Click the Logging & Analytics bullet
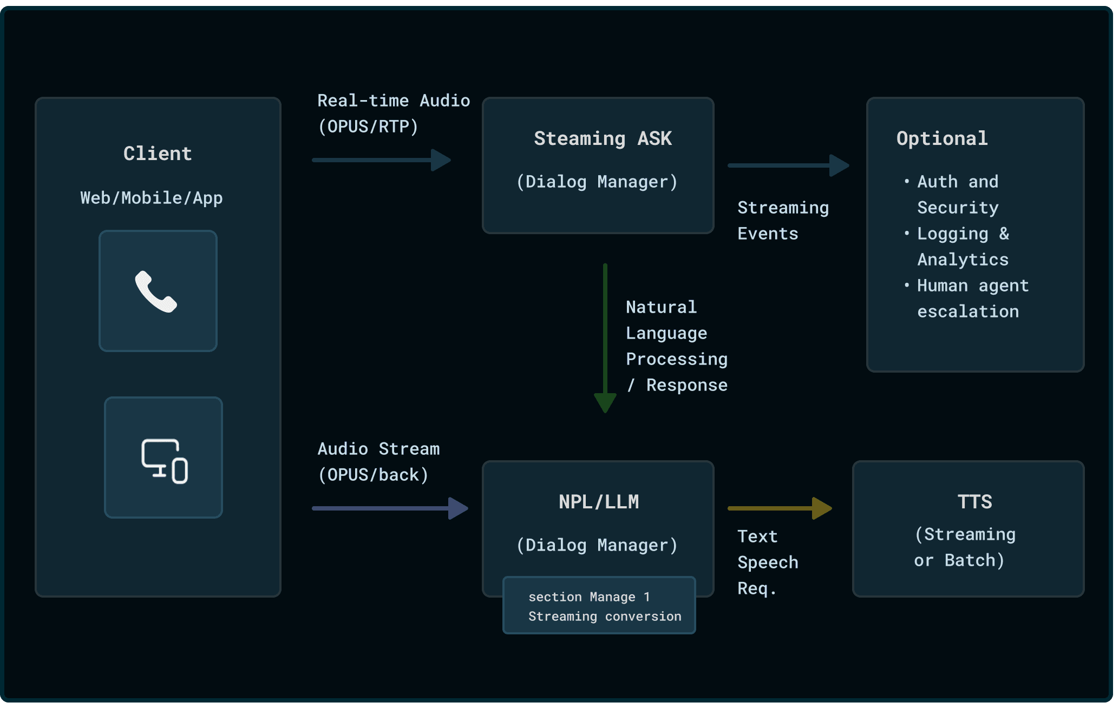 tap(957, 247)
